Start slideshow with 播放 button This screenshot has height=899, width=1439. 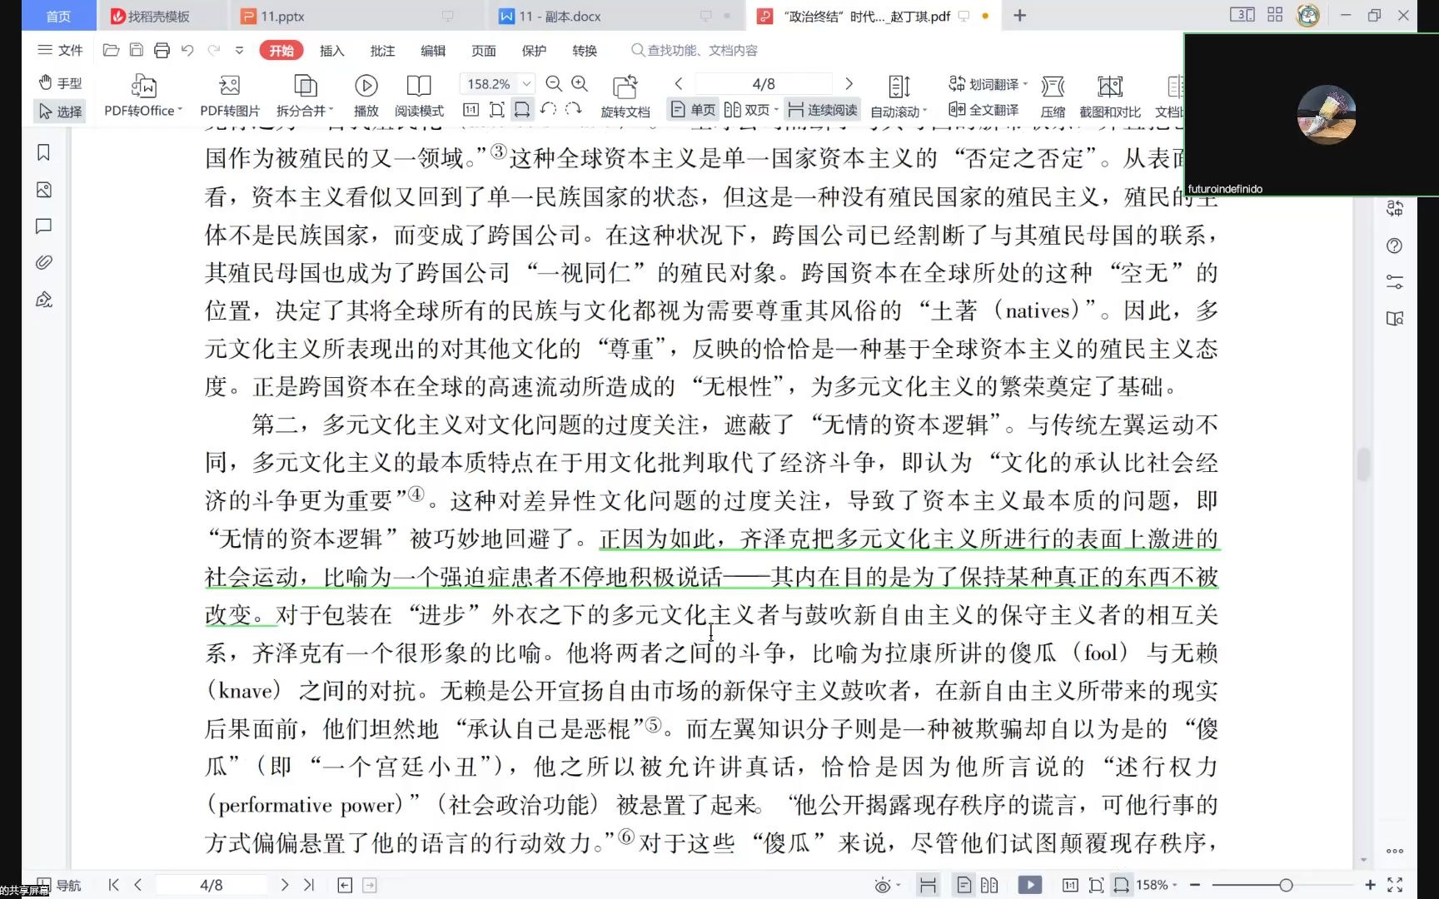[366, 96]
